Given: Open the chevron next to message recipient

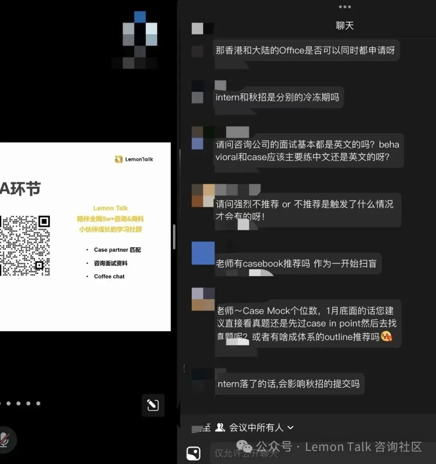Looking at the screenshot, I should pos(290,428).
